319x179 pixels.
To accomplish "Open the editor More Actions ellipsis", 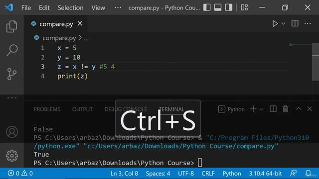I will pos(308,23).
